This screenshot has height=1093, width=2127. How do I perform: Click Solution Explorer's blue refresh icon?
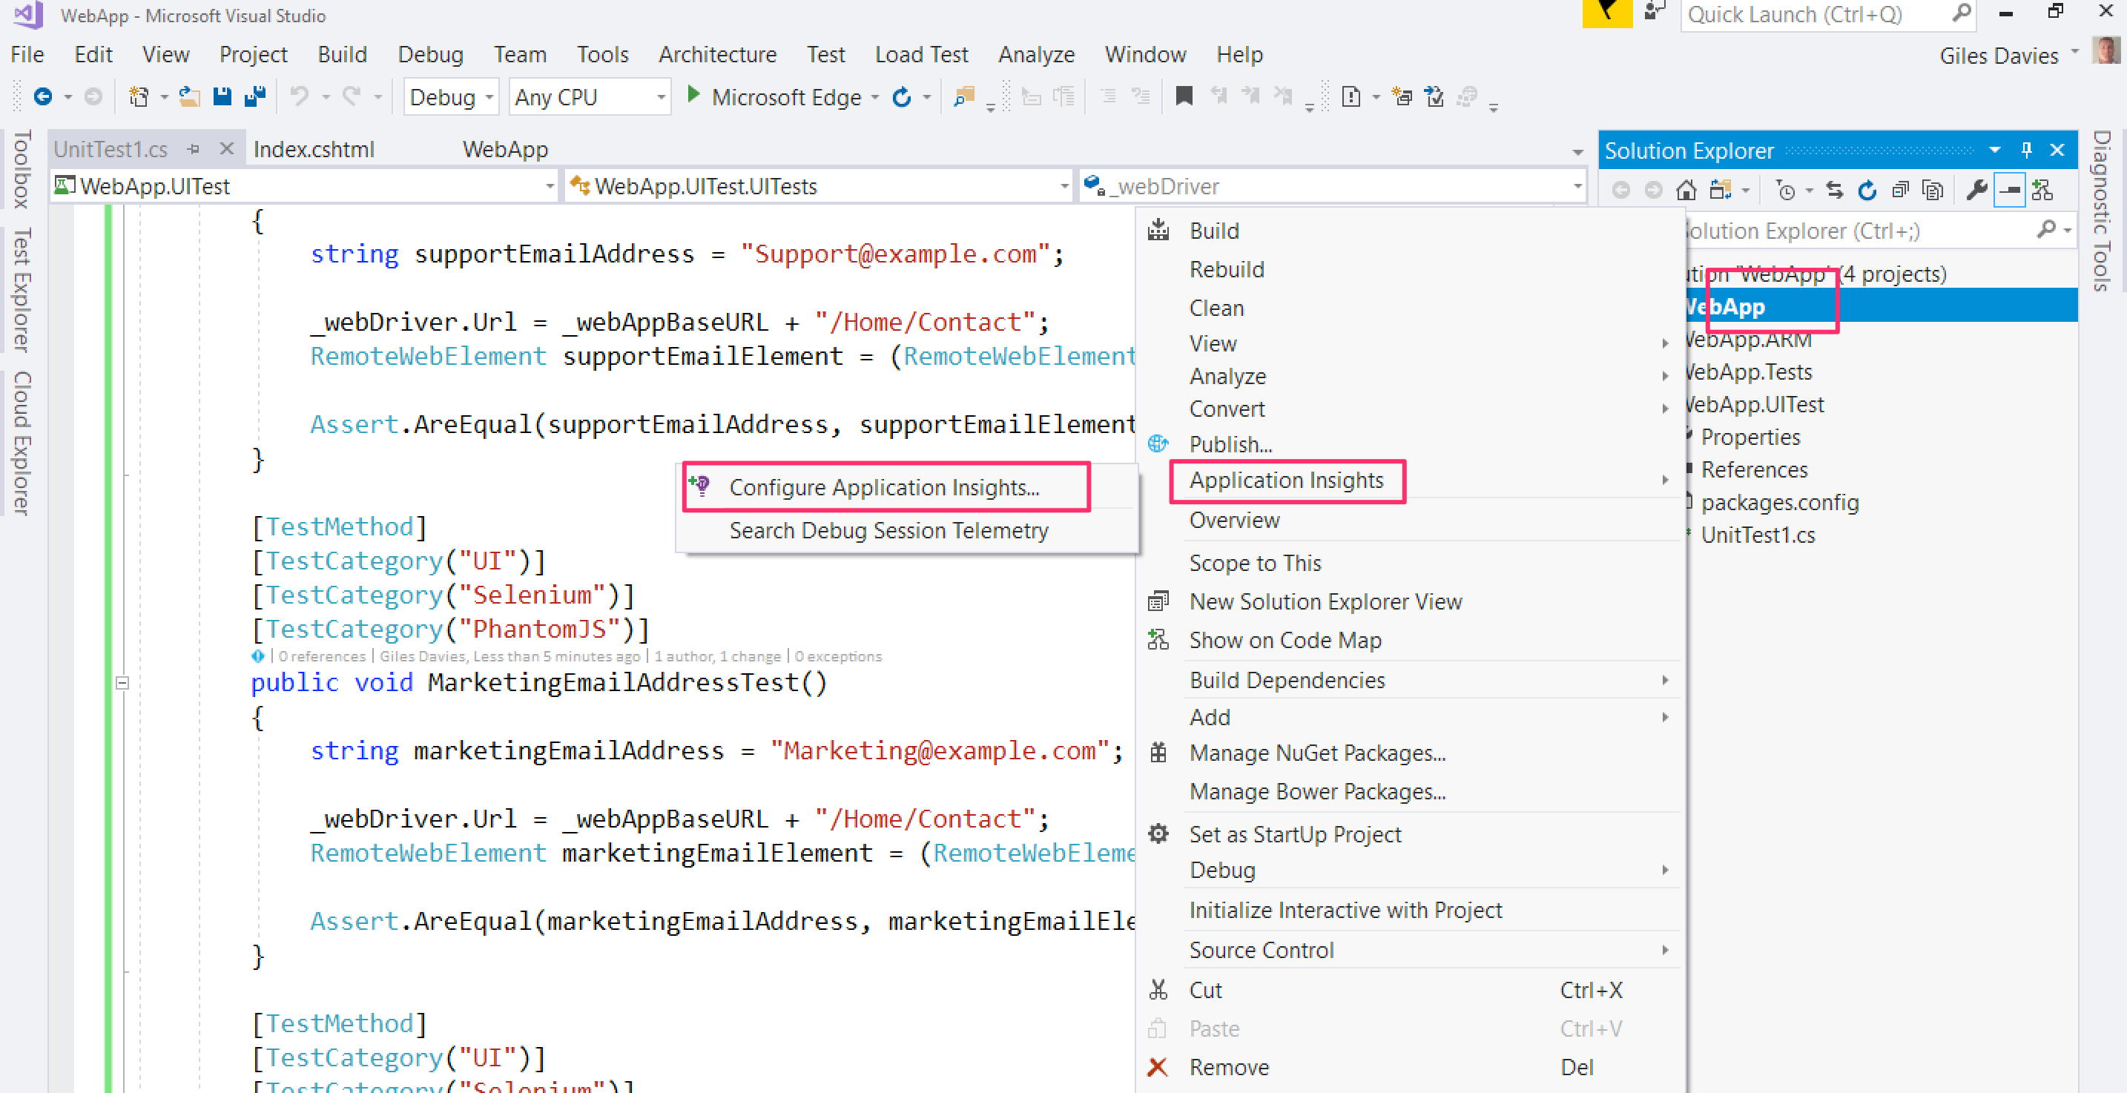coord(1867,191)
